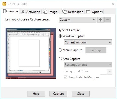Select the Menu Capture radio button
Viewport: 117px width, 99px height.
click(60, 50)
